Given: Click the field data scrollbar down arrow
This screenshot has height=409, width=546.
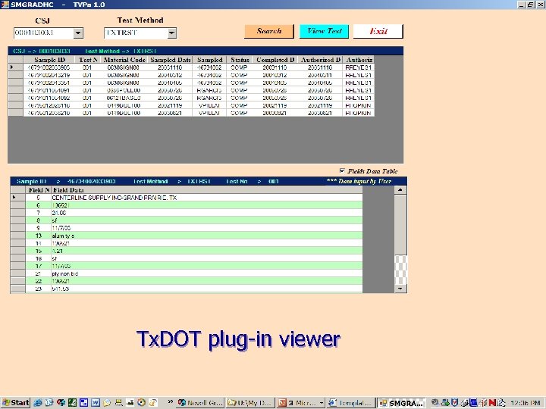Looking at the screenshot, I should click(400, 289).
